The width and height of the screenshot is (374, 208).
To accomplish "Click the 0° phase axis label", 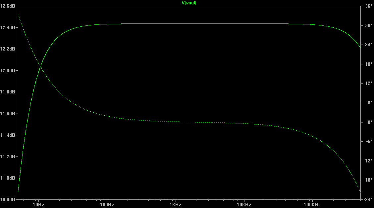I will pos(370,122).
